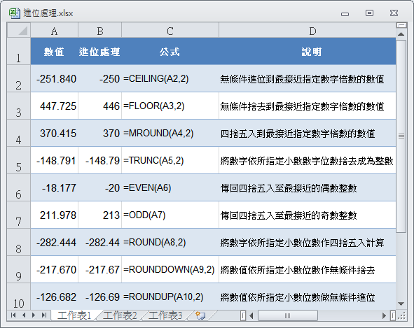The height and width of the screenshot is (328, 414).
Task: Select row 2 header
Action: pos(18,78)
